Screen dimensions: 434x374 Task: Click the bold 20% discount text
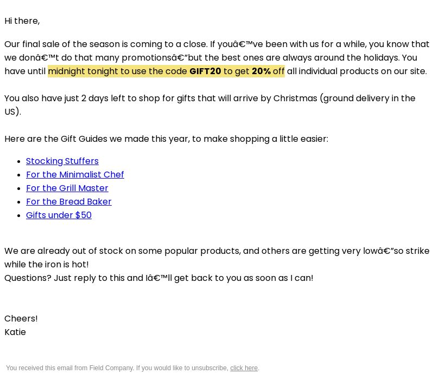pos(261,71)
